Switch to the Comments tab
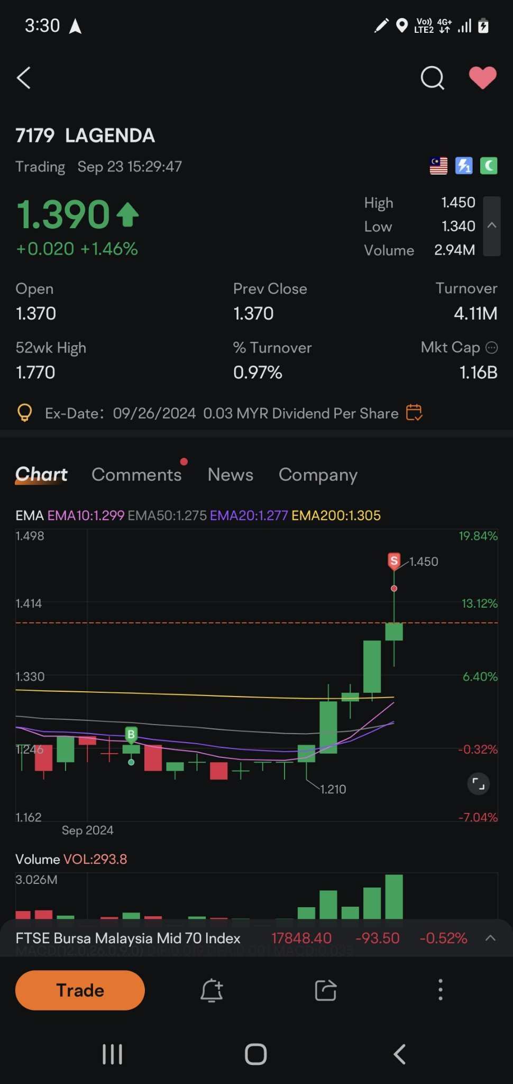The image size is (513, 1084). 136,475
